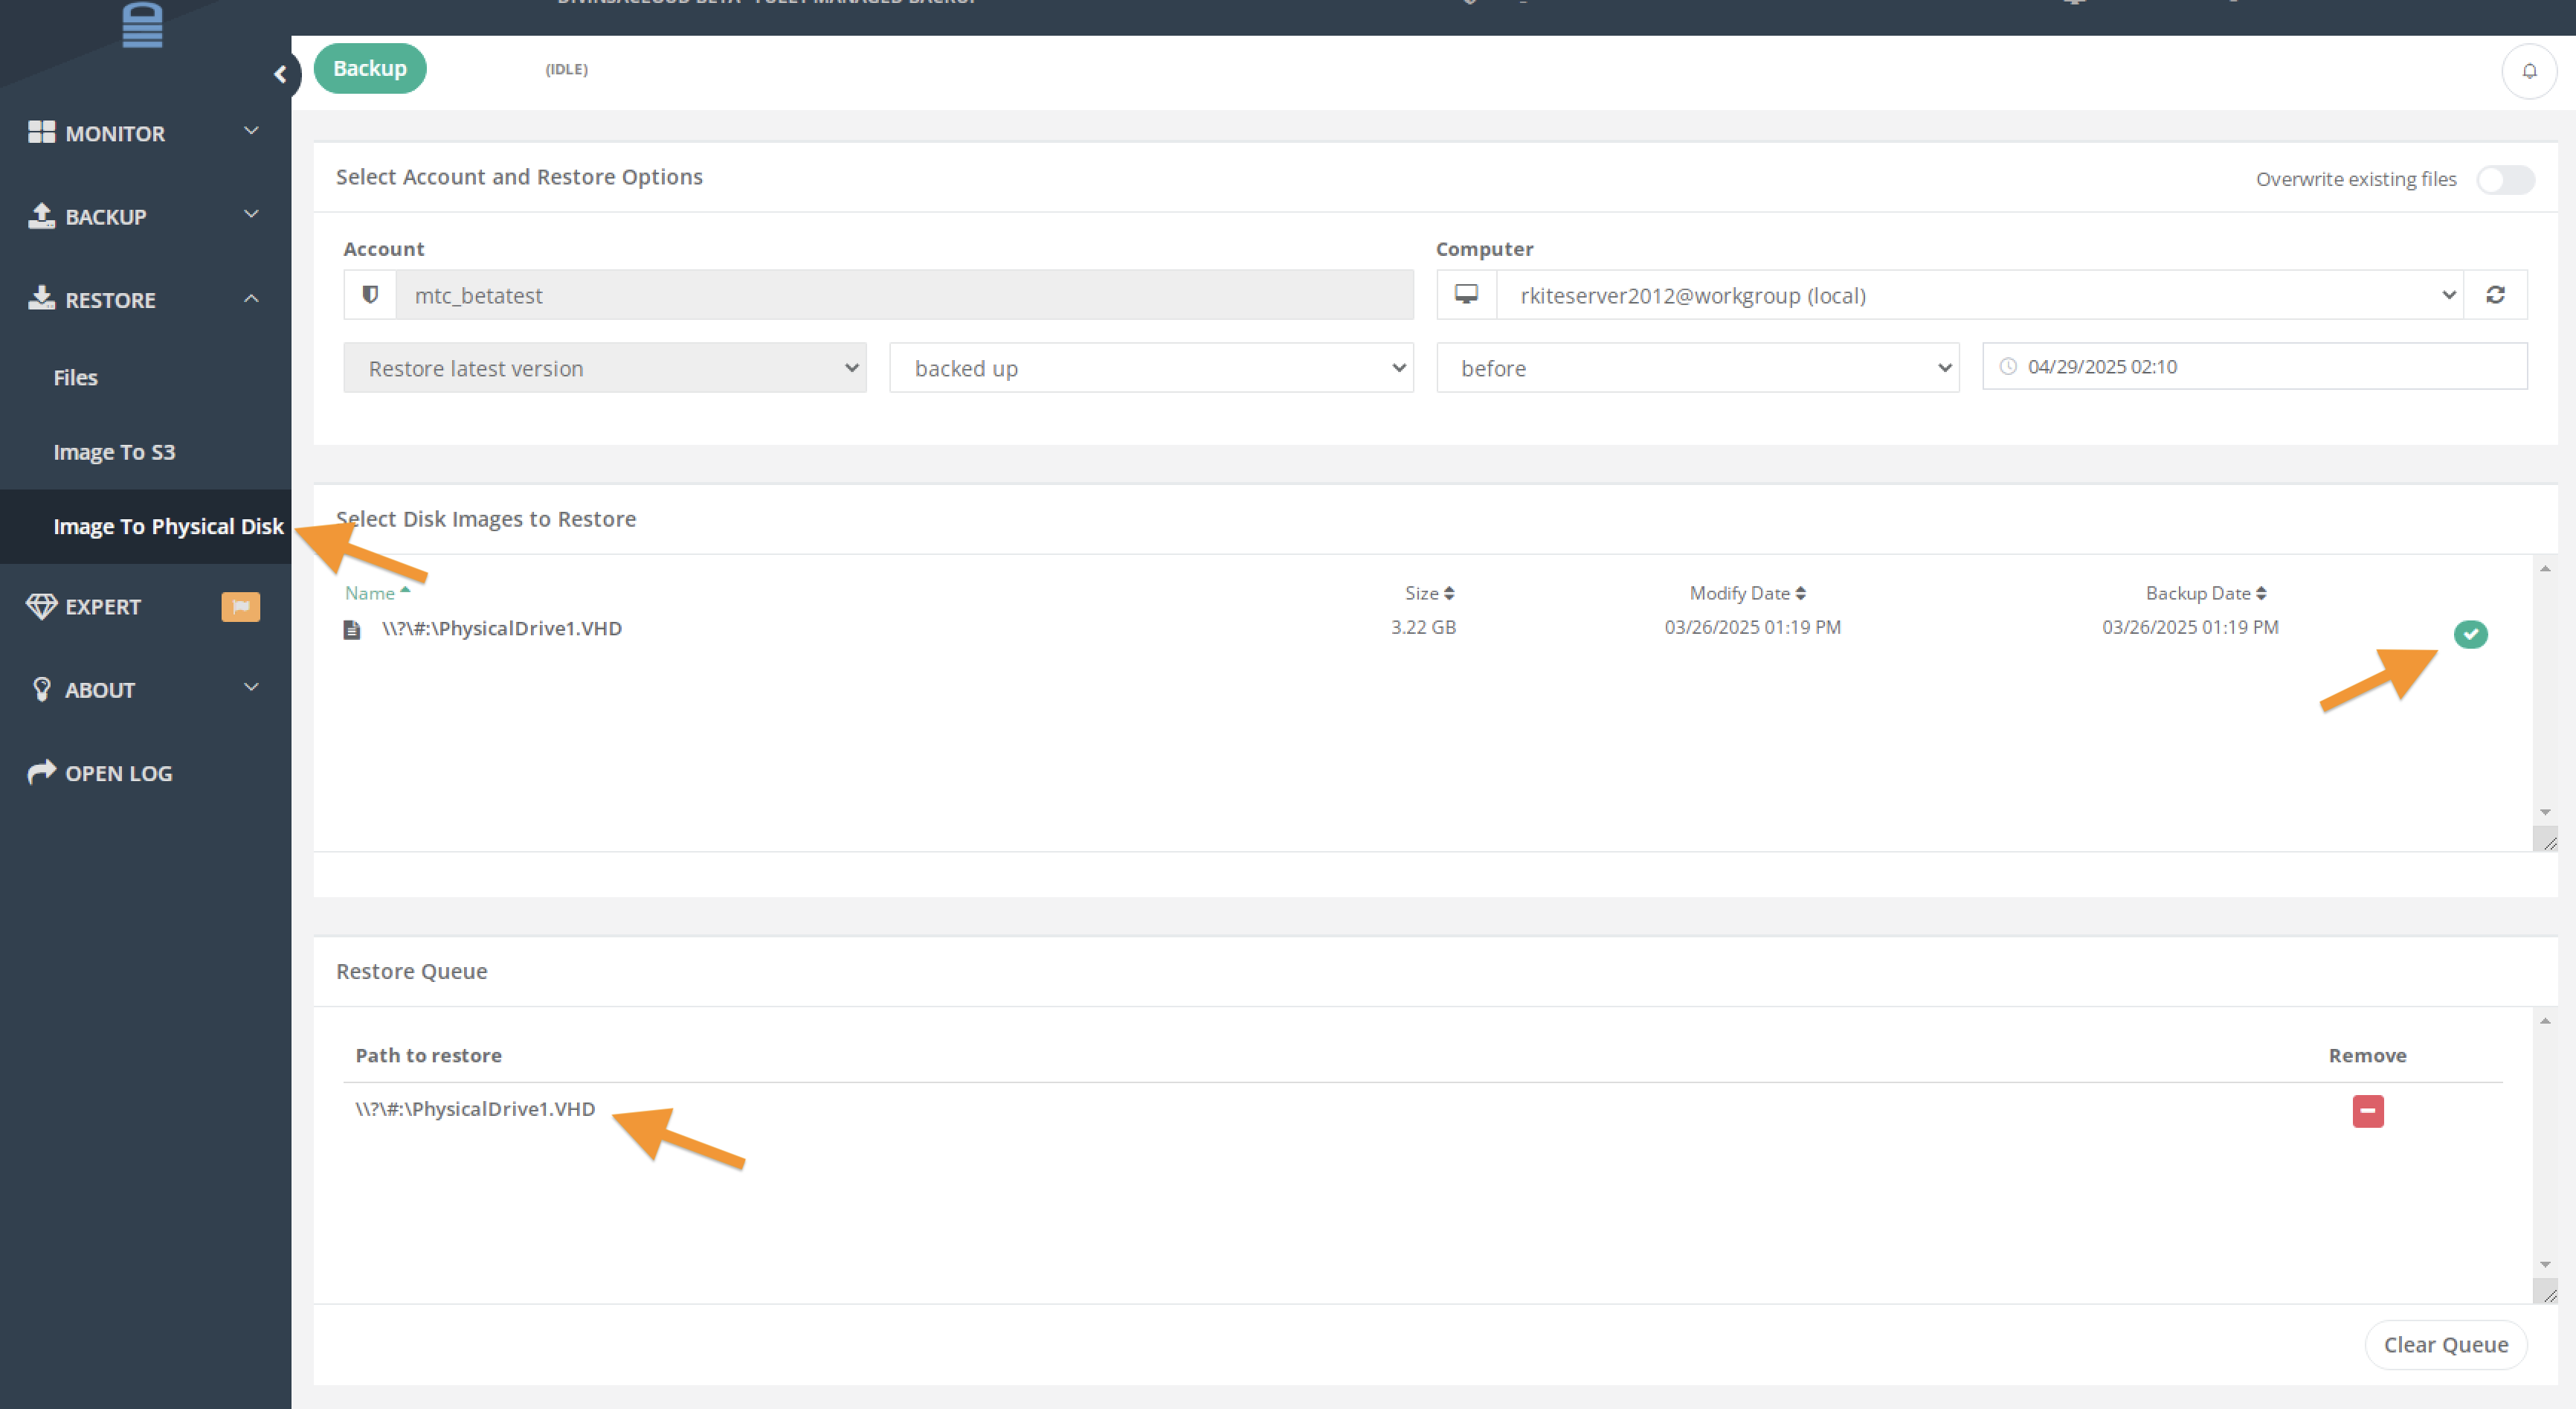Click the restore queue scroll down arrow

click(2545, 1265)
